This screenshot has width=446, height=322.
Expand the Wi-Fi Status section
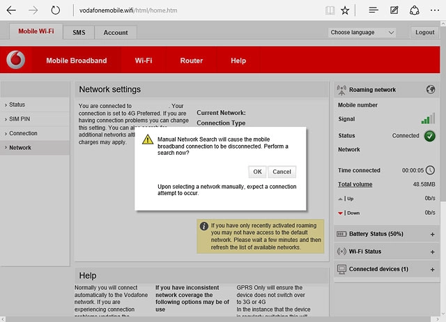[432, 252]
